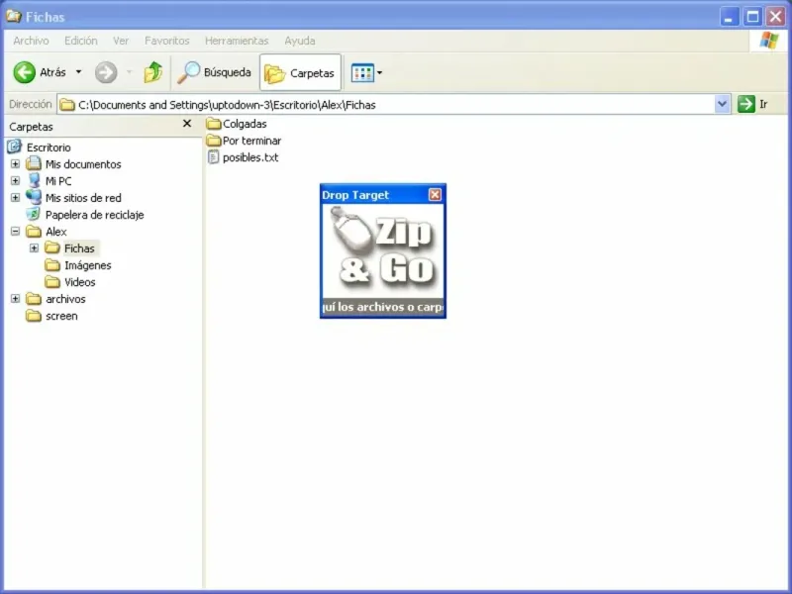Collapse the Alex folder node
Screen dimensions: 792x594
coord(15,232)
